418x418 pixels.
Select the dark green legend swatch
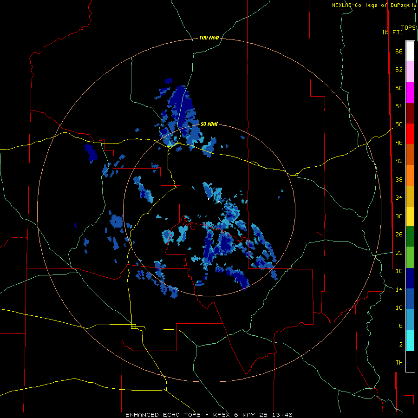point(410,236)
